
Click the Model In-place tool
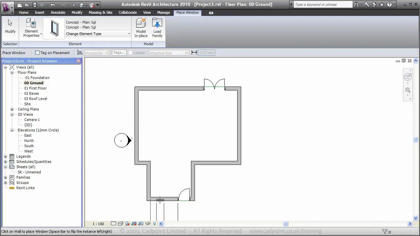pos(141,28)
